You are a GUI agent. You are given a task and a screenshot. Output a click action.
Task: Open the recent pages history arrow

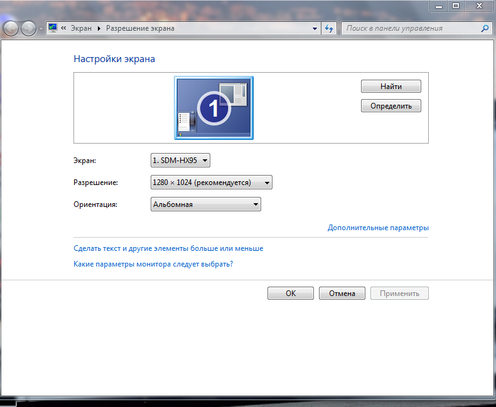(41, 29)
